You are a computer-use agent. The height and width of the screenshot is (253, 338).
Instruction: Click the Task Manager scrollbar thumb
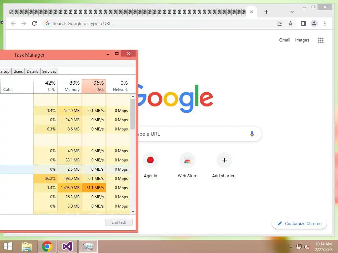(x=133, y=114)
